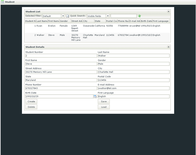Click the eryan@tel e-mail cell
This screenshot has width=196, height=155.
(x=135, y=26)
